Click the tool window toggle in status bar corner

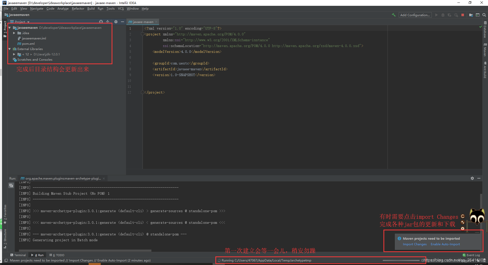click(6, 260)
